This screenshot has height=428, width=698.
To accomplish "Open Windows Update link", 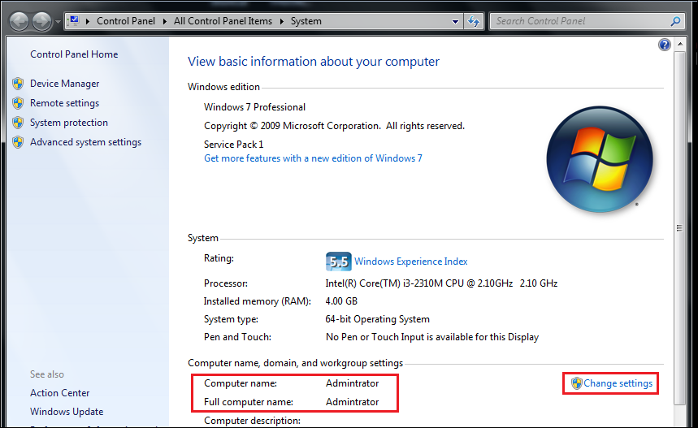I will click(67, 412).
